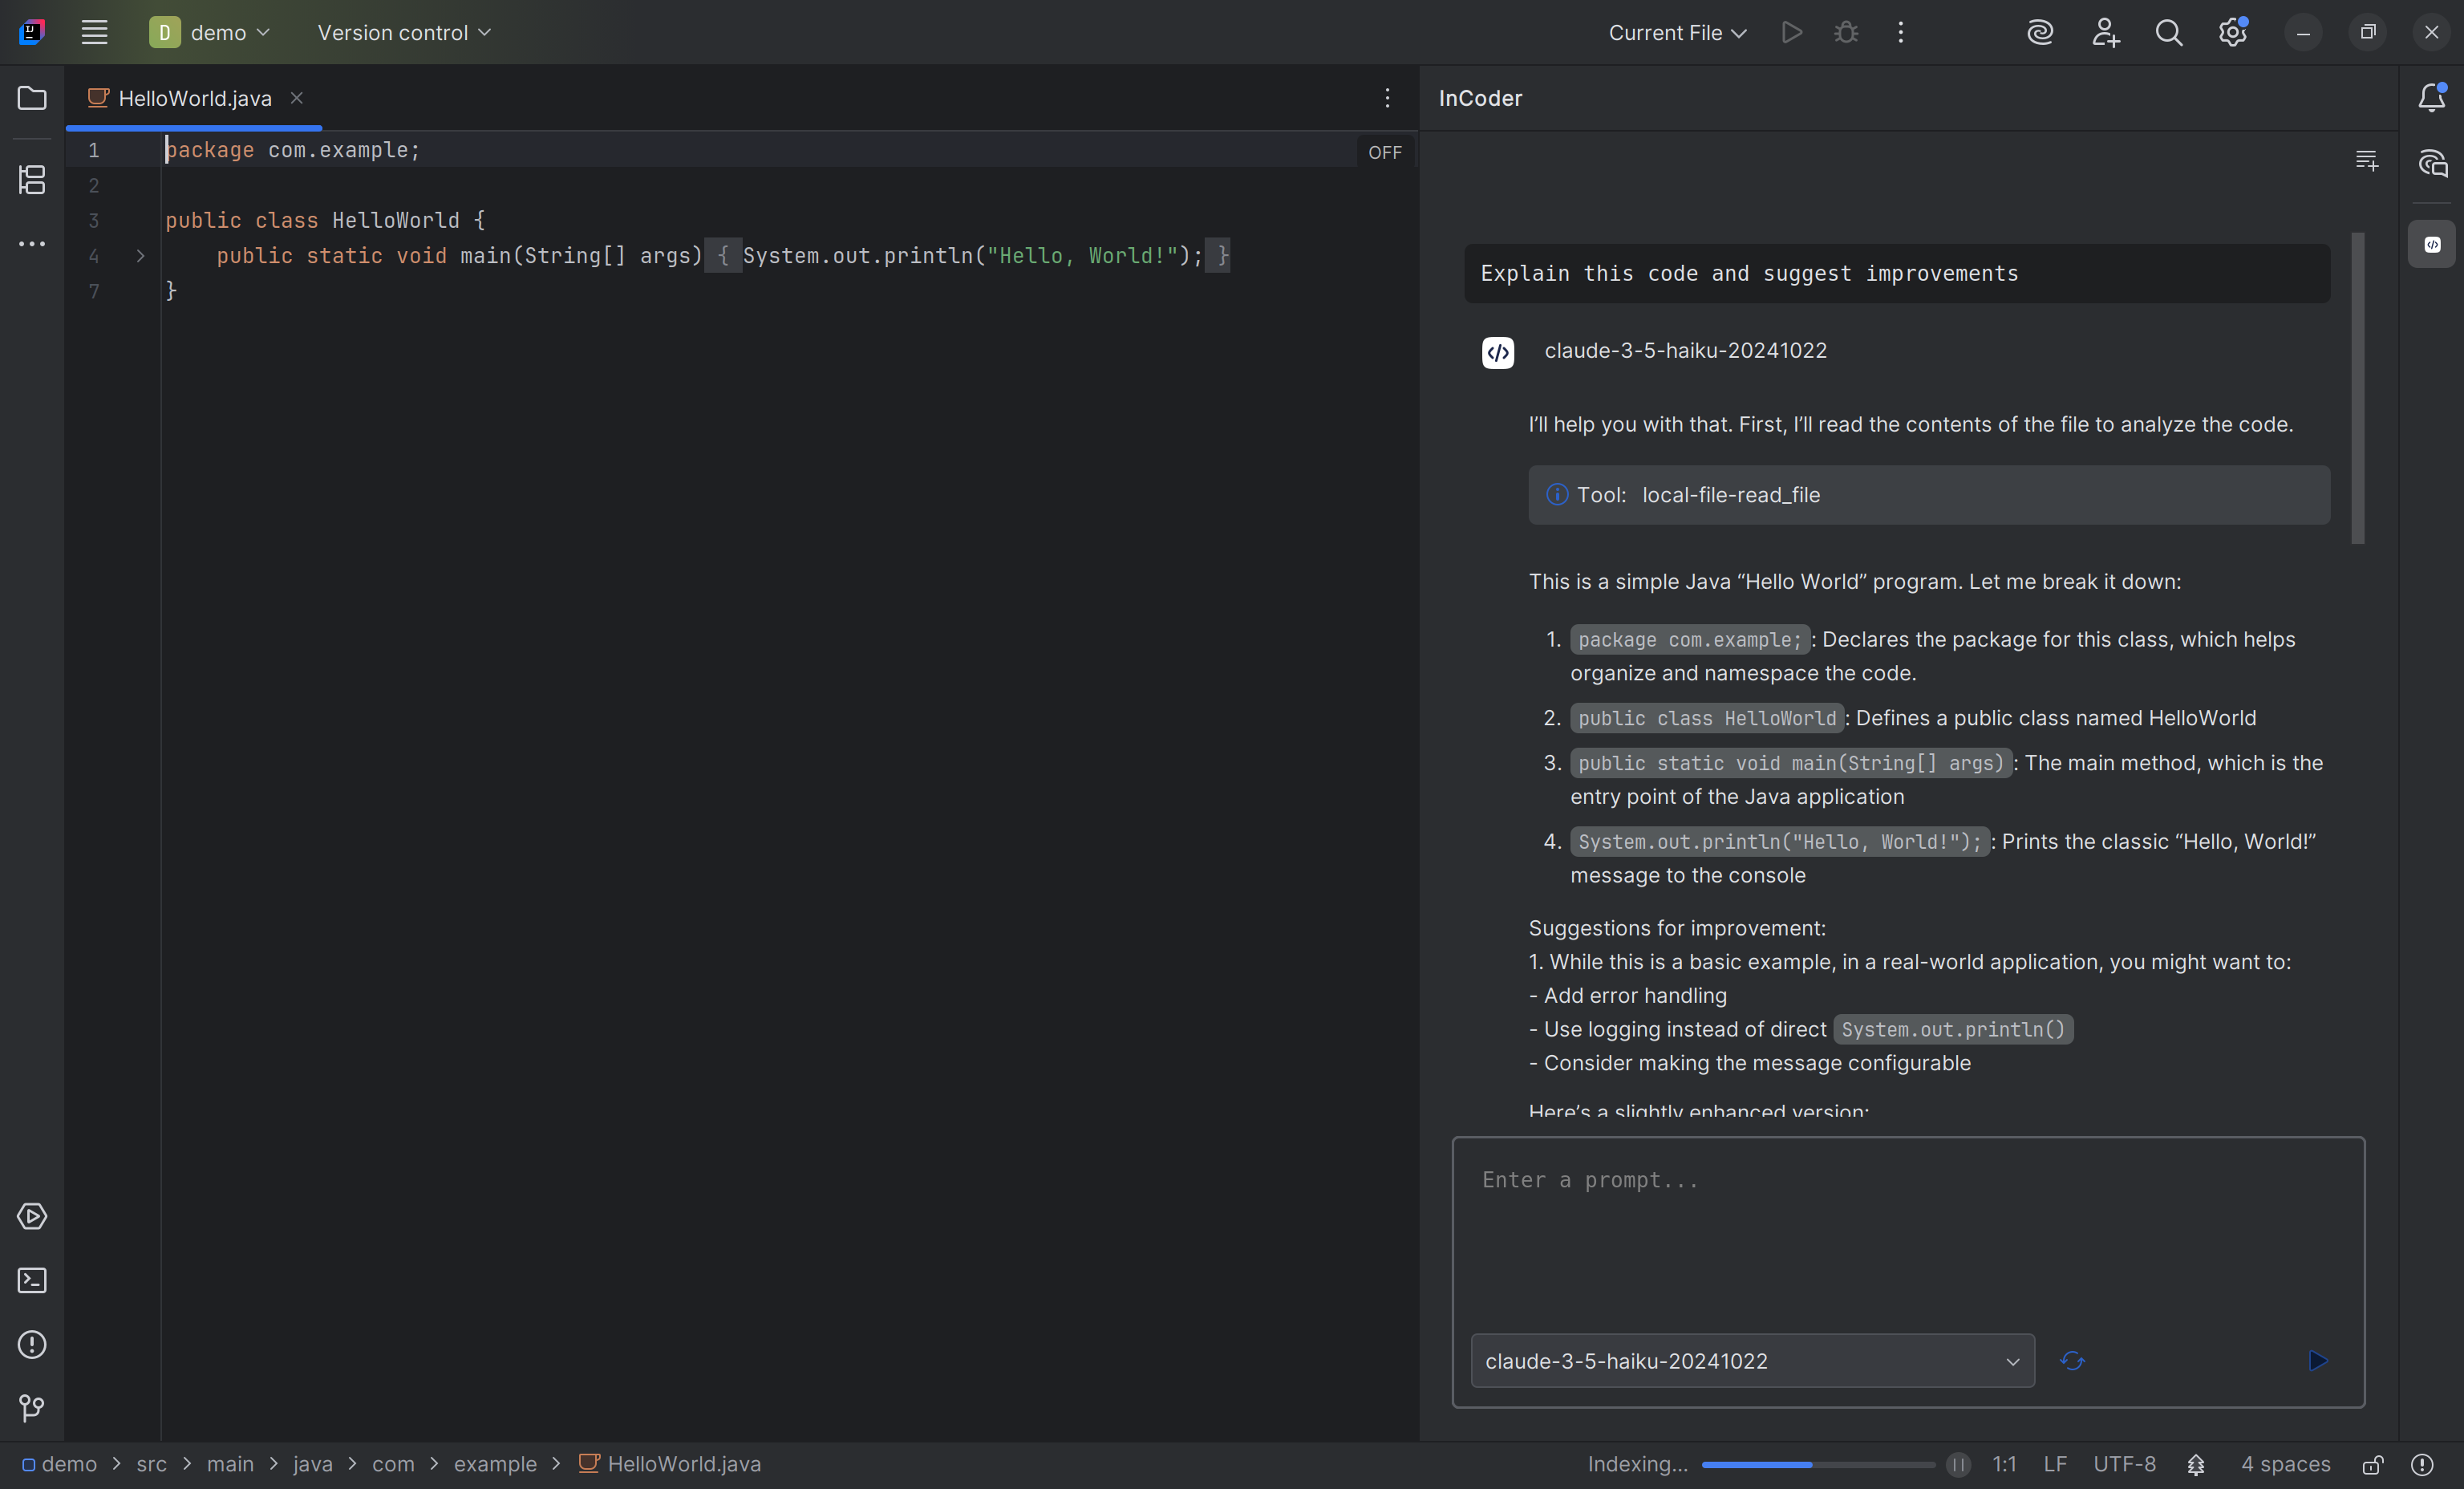The height and width of the screenshot is (1489, 2464).
Task: Pause indexing with the pause button
Action: (1958, 1464)
